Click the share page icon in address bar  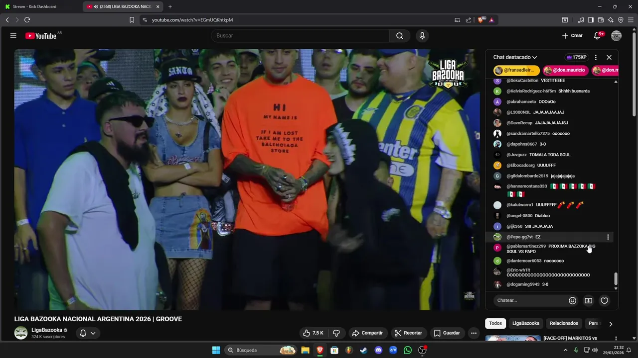coord(469,20)
